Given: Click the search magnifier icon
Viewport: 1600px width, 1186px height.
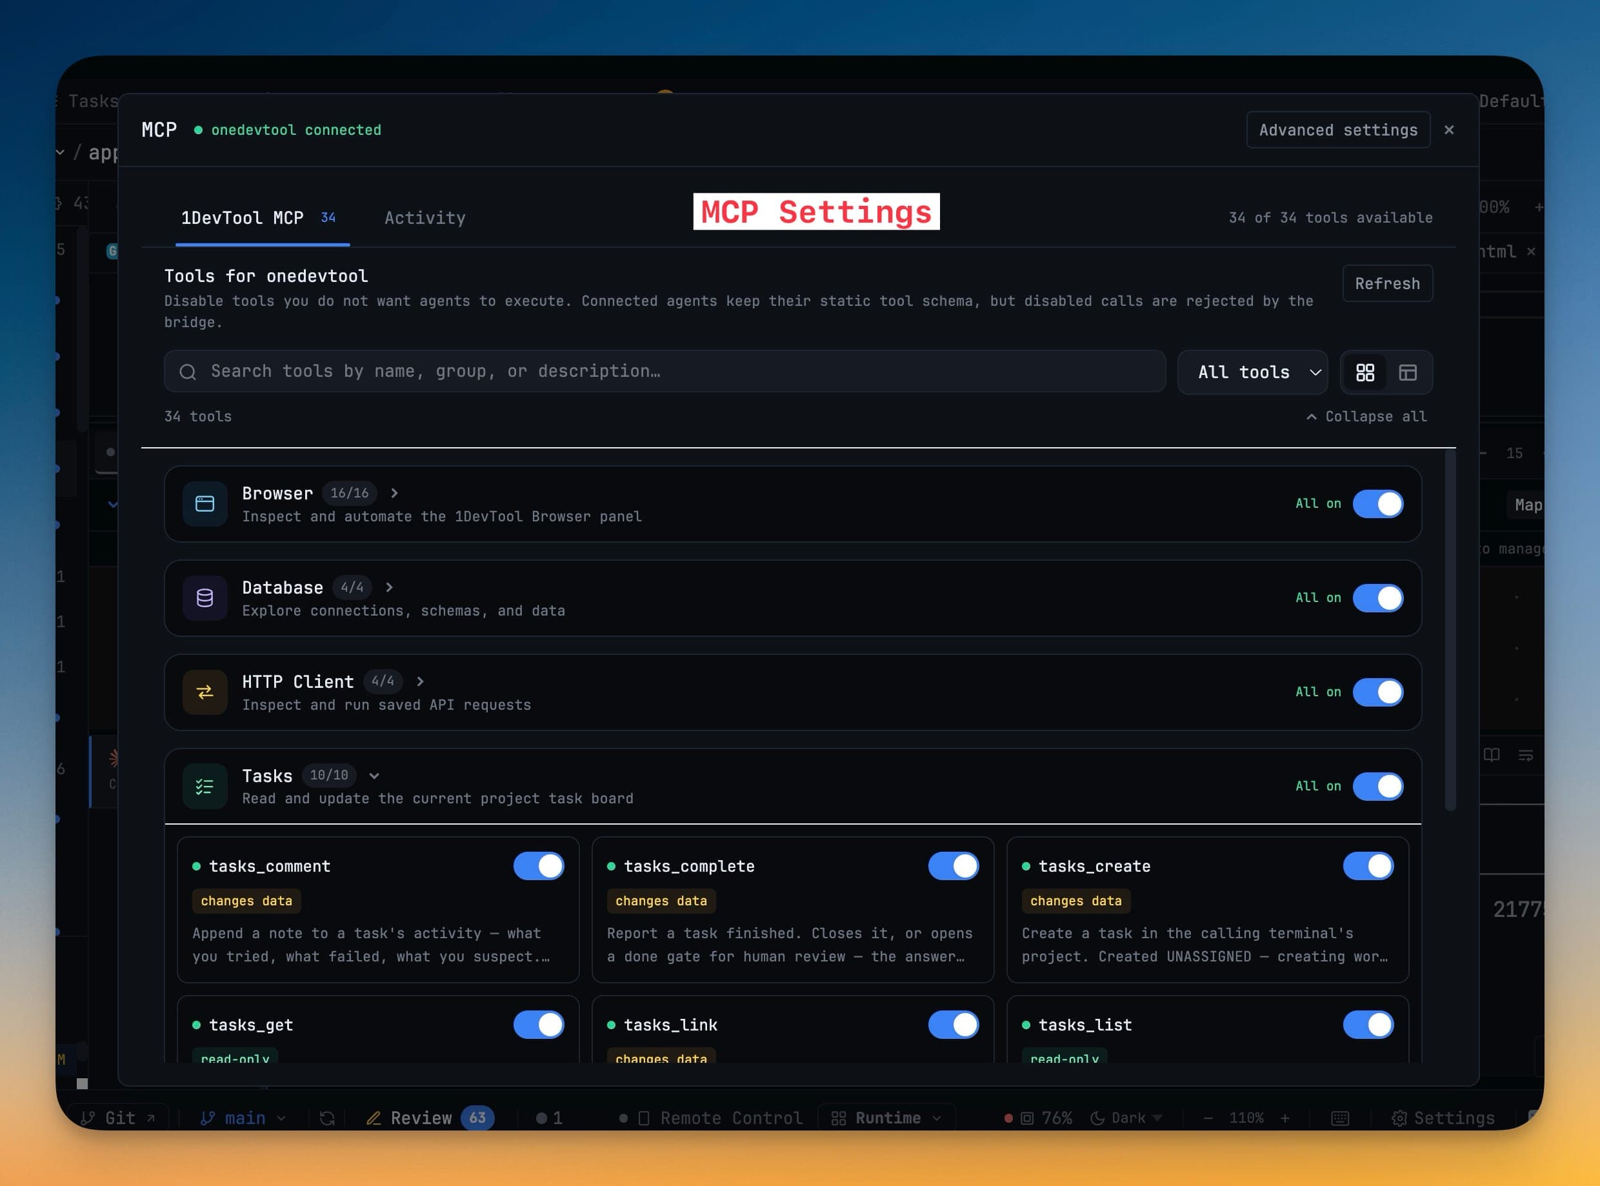Looking at the screenshot, I should coord(188,372).
